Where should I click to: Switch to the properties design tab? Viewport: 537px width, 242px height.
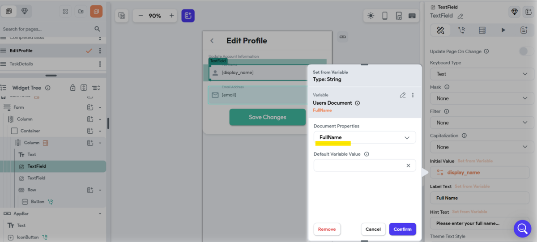(x=440, y=30)
